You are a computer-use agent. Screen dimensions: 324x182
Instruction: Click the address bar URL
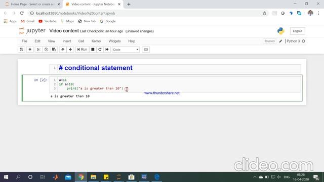coord(75,13)
